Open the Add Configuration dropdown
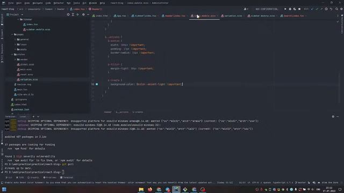Viewport: 344px width, 193px height. (x=267, y=9)
